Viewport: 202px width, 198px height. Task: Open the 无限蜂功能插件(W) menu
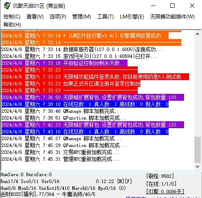pyautogui.click(x=172, y=17)
